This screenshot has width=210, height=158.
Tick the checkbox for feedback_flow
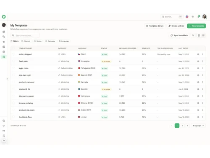coord(14,117)
